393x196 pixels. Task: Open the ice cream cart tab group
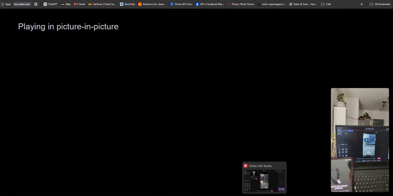(x=22, y=4)
